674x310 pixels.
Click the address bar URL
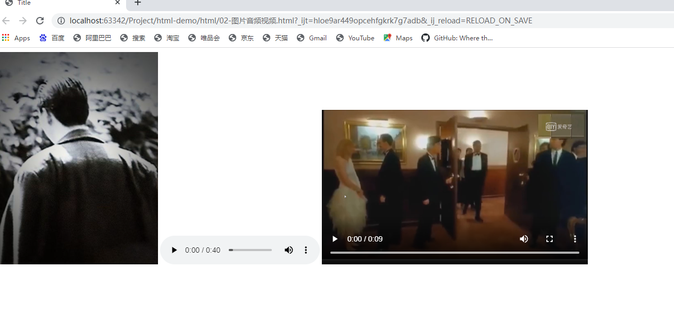click(301, 21)
